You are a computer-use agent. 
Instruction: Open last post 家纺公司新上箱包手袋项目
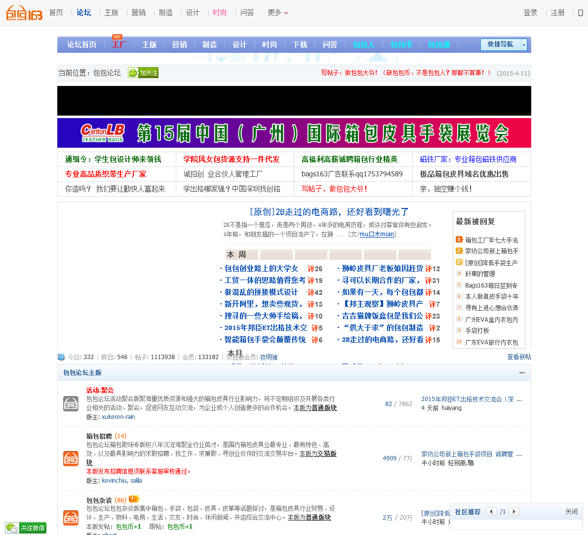471,454
